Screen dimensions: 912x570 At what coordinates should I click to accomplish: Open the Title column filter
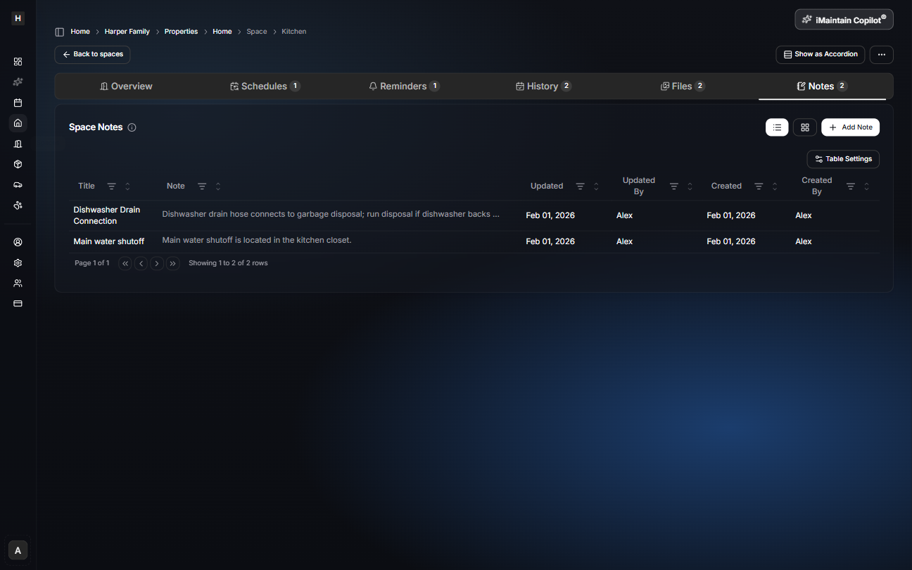click(x=111, y=186)
